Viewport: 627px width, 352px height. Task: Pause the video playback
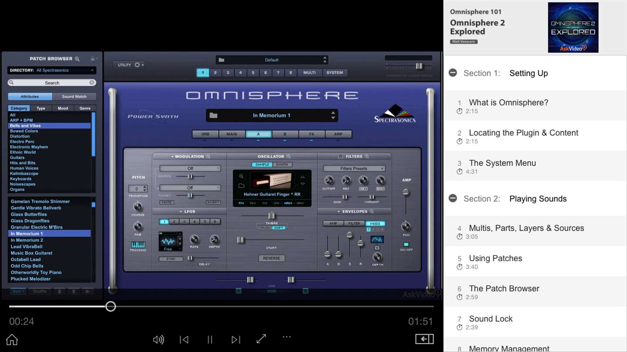(x=210, y=340)
